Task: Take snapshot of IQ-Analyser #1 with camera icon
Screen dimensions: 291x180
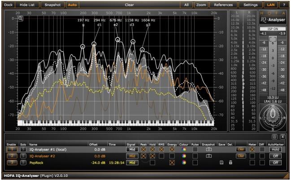Action: [x=208, y=149]
